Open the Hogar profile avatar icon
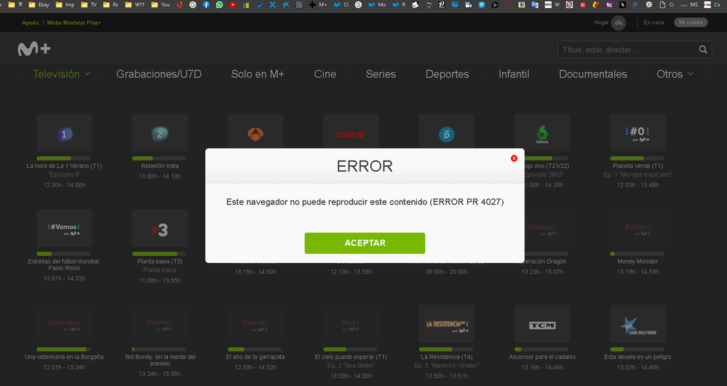 tap(618, 23)
